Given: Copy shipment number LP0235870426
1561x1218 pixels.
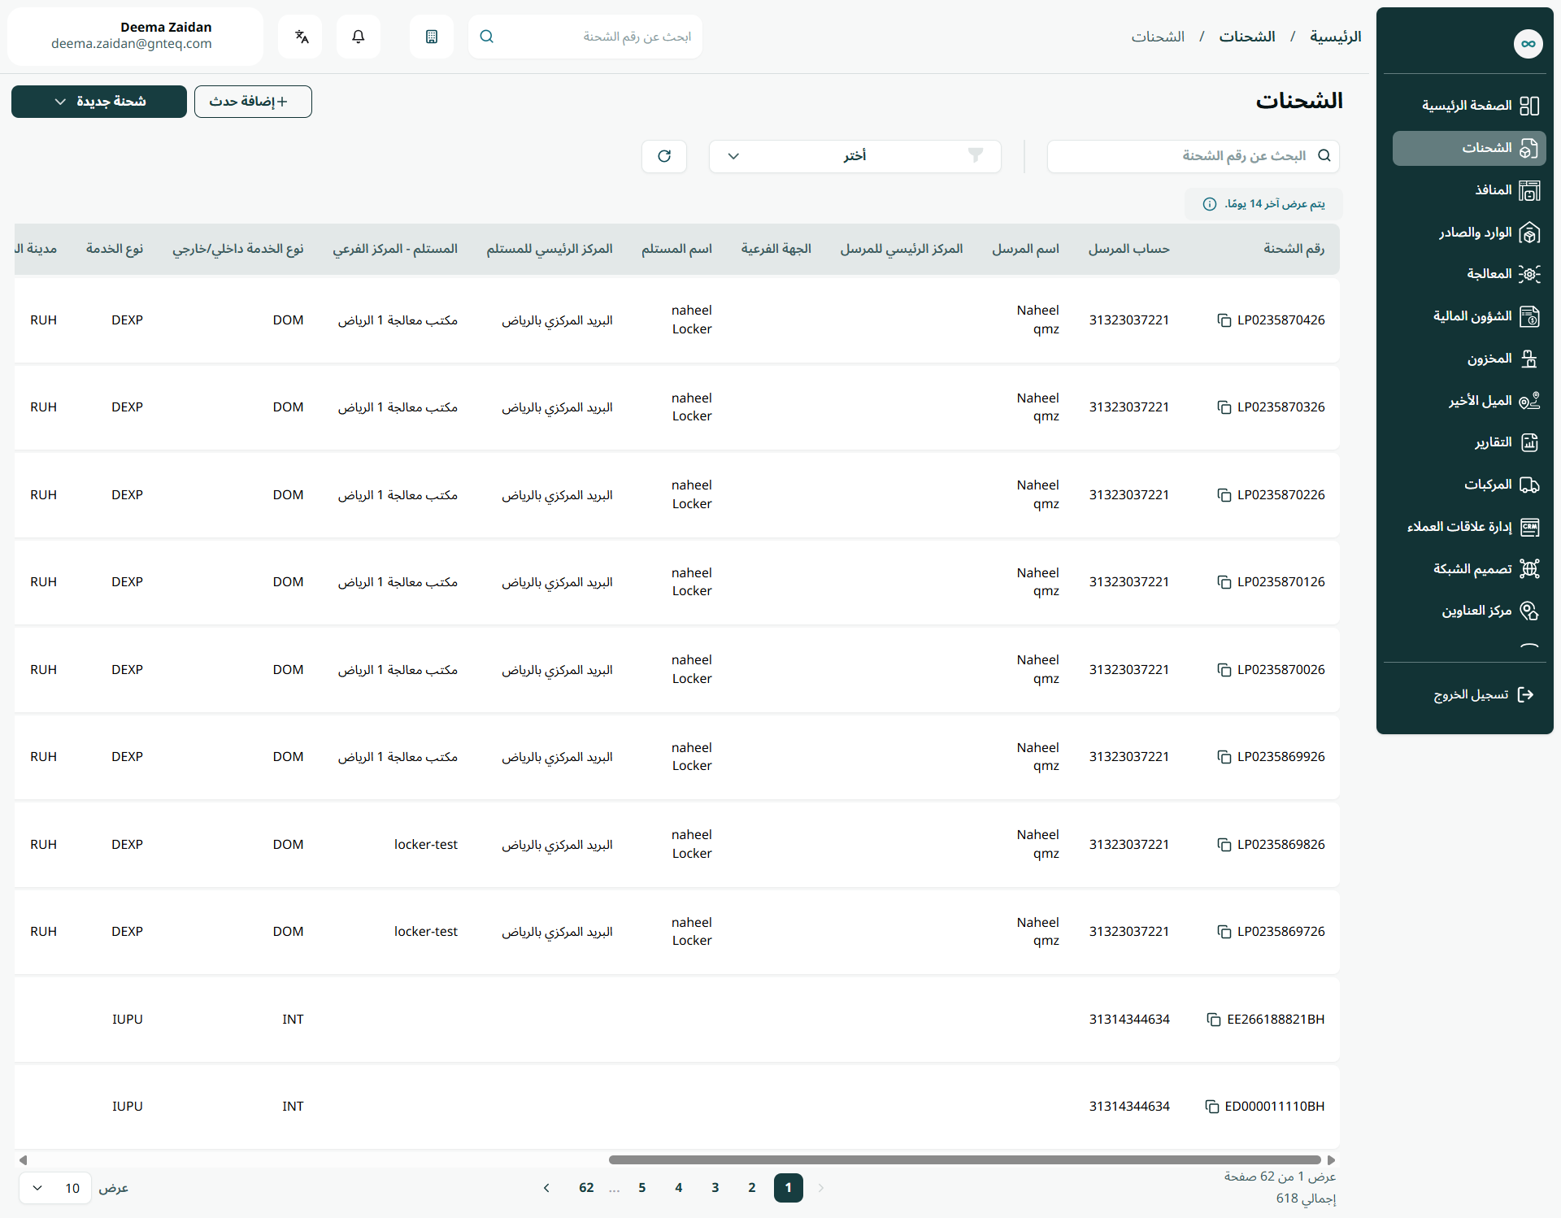Looking at the screenshot, I should 1224,320.
